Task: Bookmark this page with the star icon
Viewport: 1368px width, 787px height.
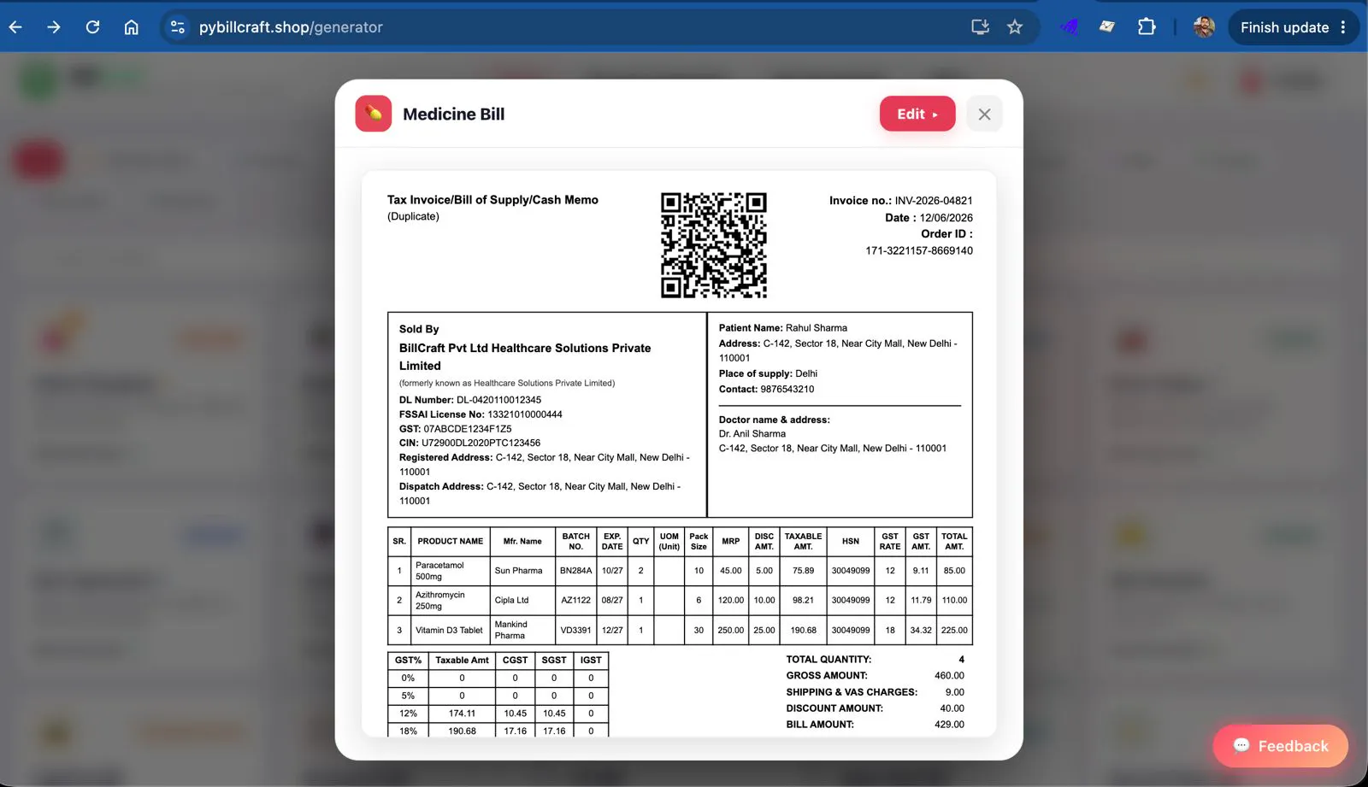Action: point(1015,27)
